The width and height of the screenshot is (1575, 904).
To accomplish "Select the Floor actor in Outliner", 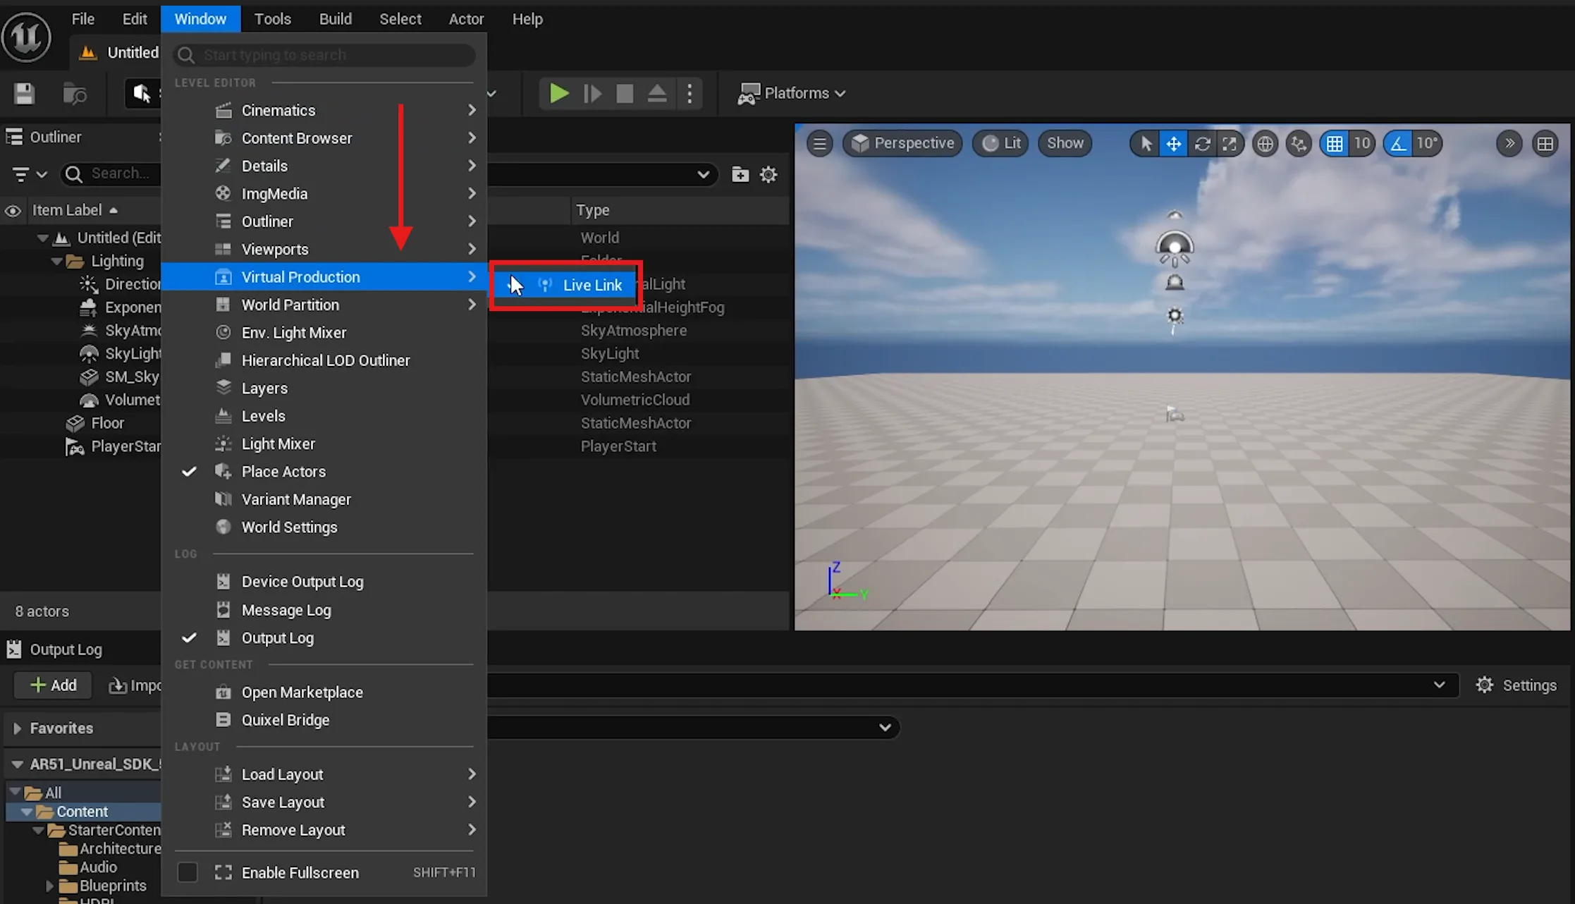I will pos(107,423).
